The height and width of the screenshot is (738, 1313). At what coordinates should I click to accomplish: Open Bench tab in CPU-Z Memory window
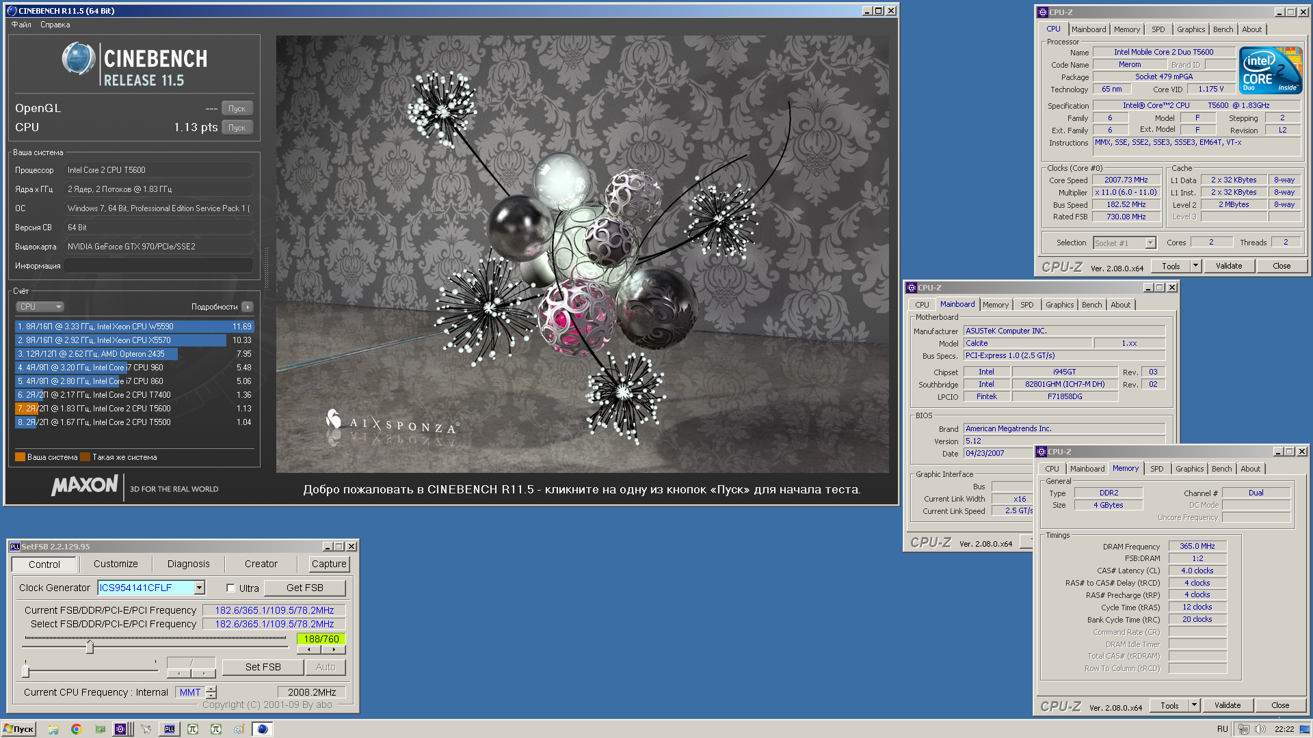(1221, 469)
